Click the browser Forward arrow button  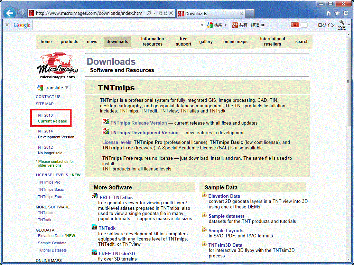coord(21,13)
